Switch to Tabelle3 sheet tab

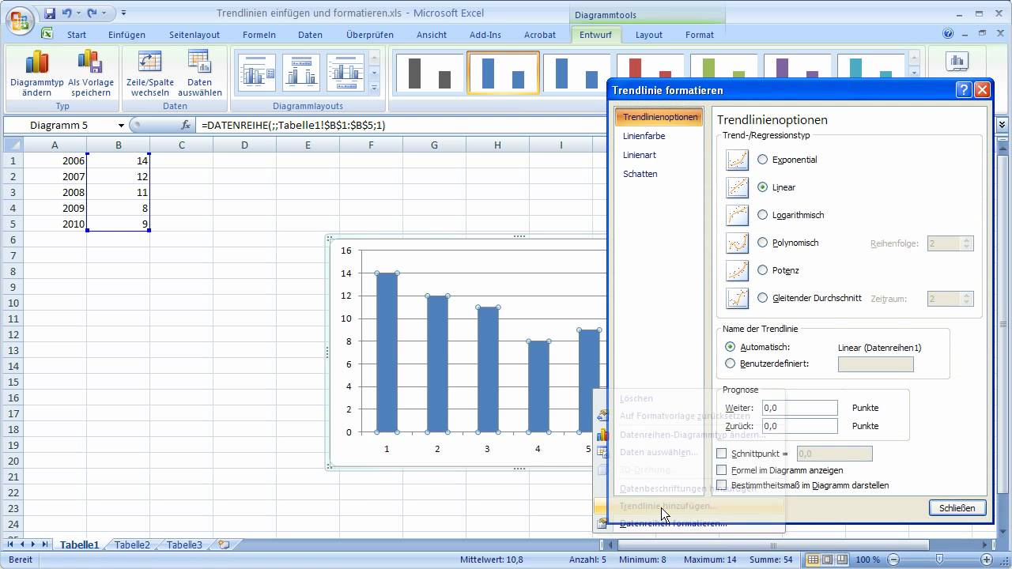pyautogui.click(x=184, y=545)
